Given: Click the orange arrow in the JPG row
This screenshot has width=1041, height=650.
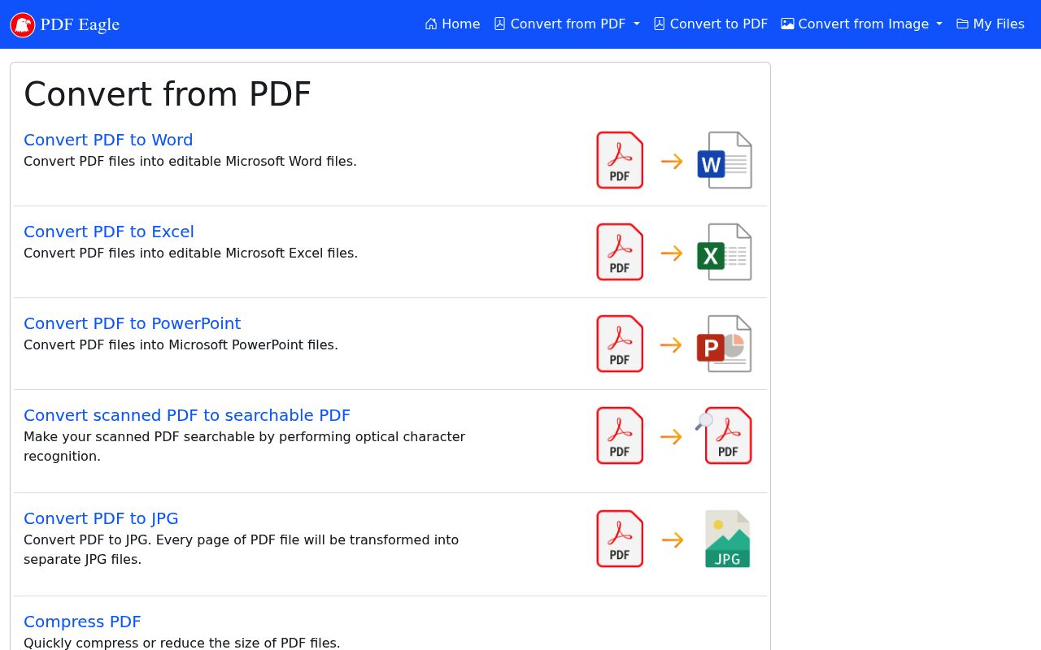Looking at the screenshot, I should click(x=672, y=539).
